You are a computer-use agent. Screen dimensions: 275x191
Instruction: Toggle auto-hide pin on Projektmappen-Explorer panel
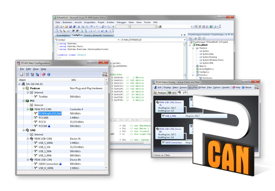[x=229, y=35]
